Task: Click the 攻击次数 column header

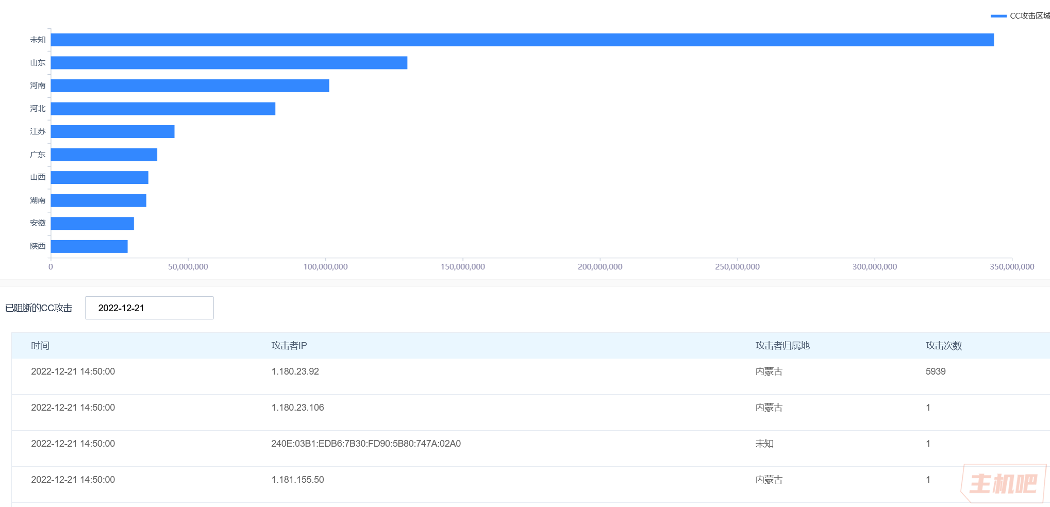Action: tap(944, 346)
